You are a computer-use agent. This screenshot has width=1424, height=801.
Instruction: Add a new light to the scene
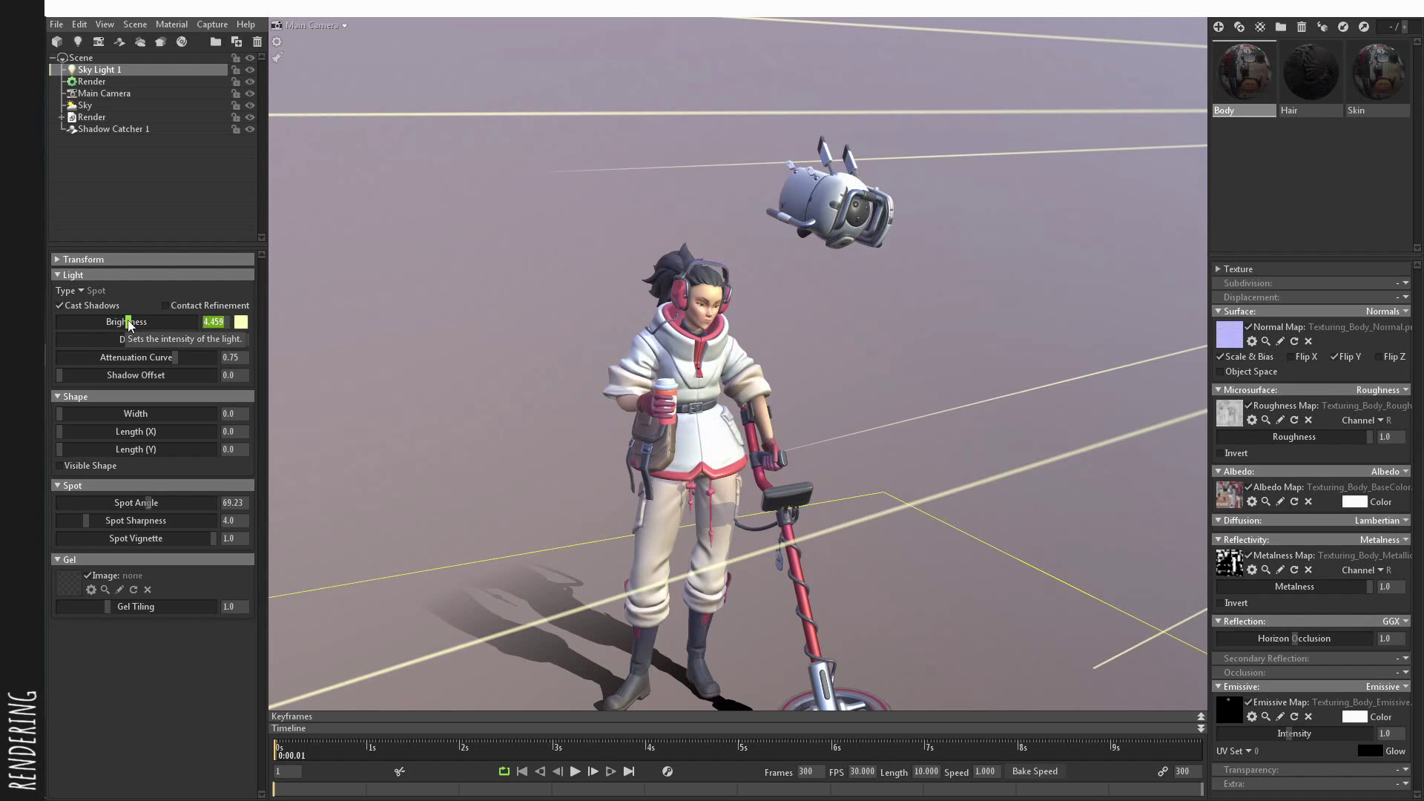[78, 42]
